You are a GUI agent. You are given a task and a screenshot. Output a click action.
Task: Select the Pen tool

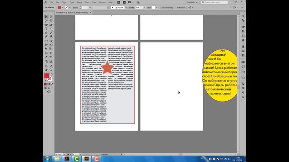[x=46, y=25]
